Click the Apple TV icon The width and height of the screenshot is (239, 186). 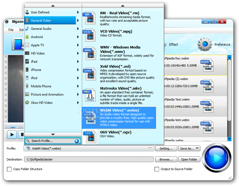[x=27, y=45]
